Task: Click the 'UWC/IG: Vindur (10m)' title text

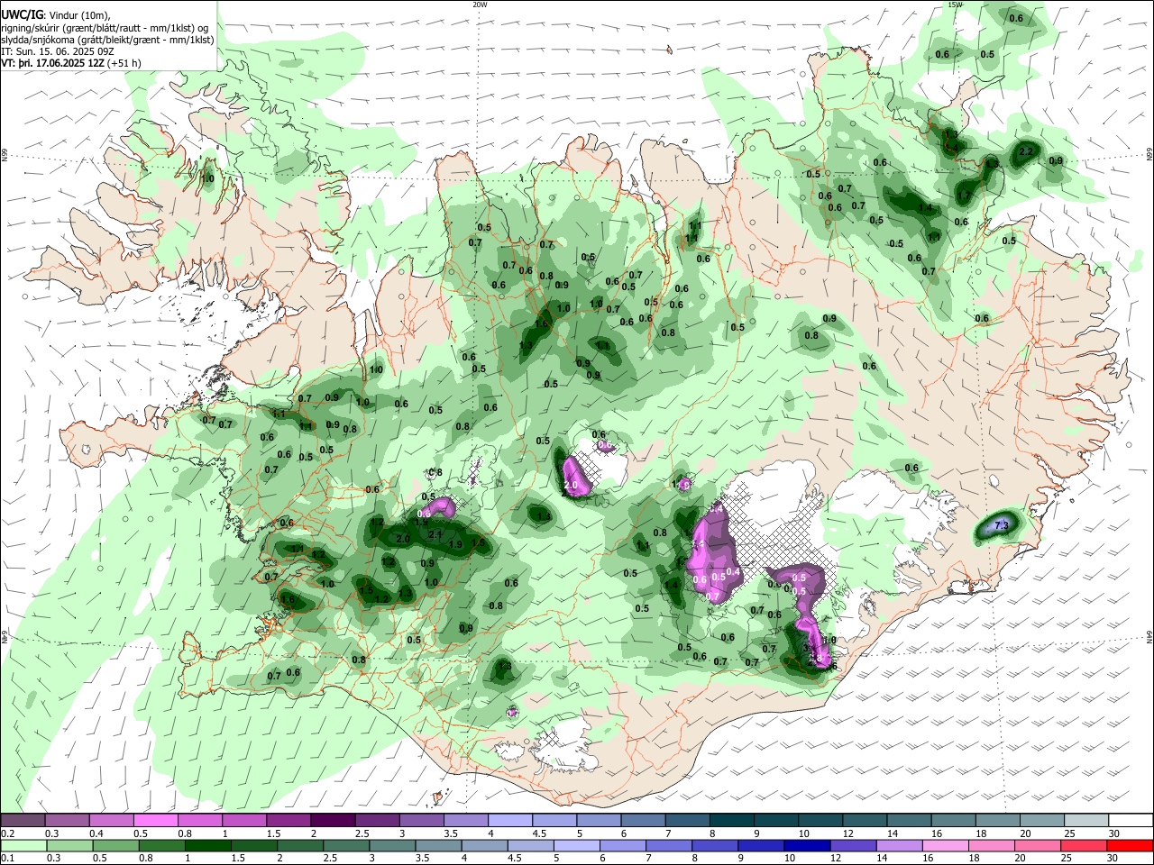Action: tap(56, 15)
